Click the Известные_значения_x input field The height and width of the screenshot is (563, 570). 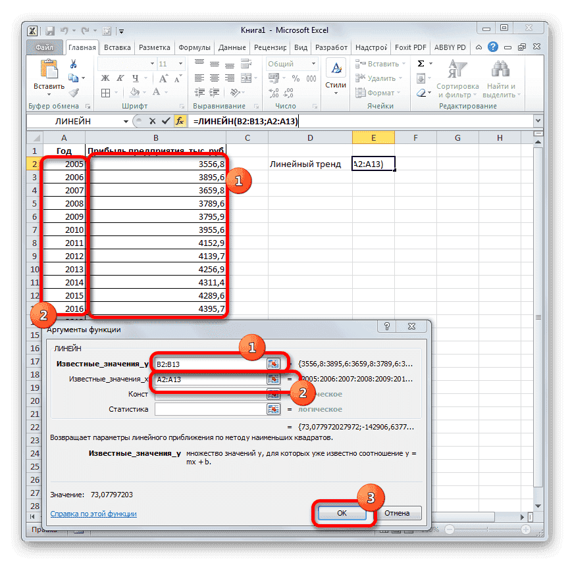click(217, 379)
